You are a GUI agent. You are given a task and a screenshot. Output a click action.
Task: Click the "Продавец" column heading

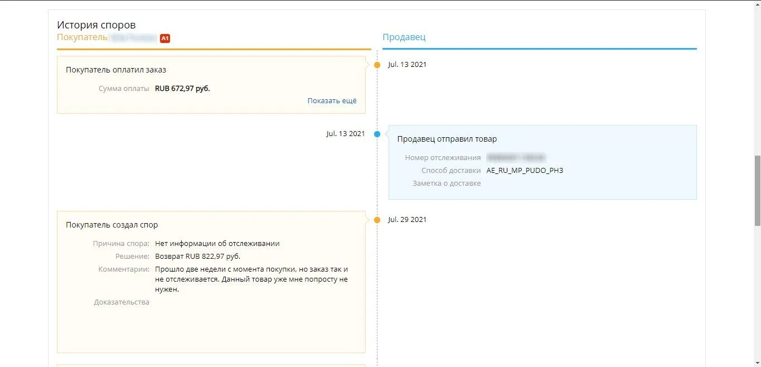404,37
